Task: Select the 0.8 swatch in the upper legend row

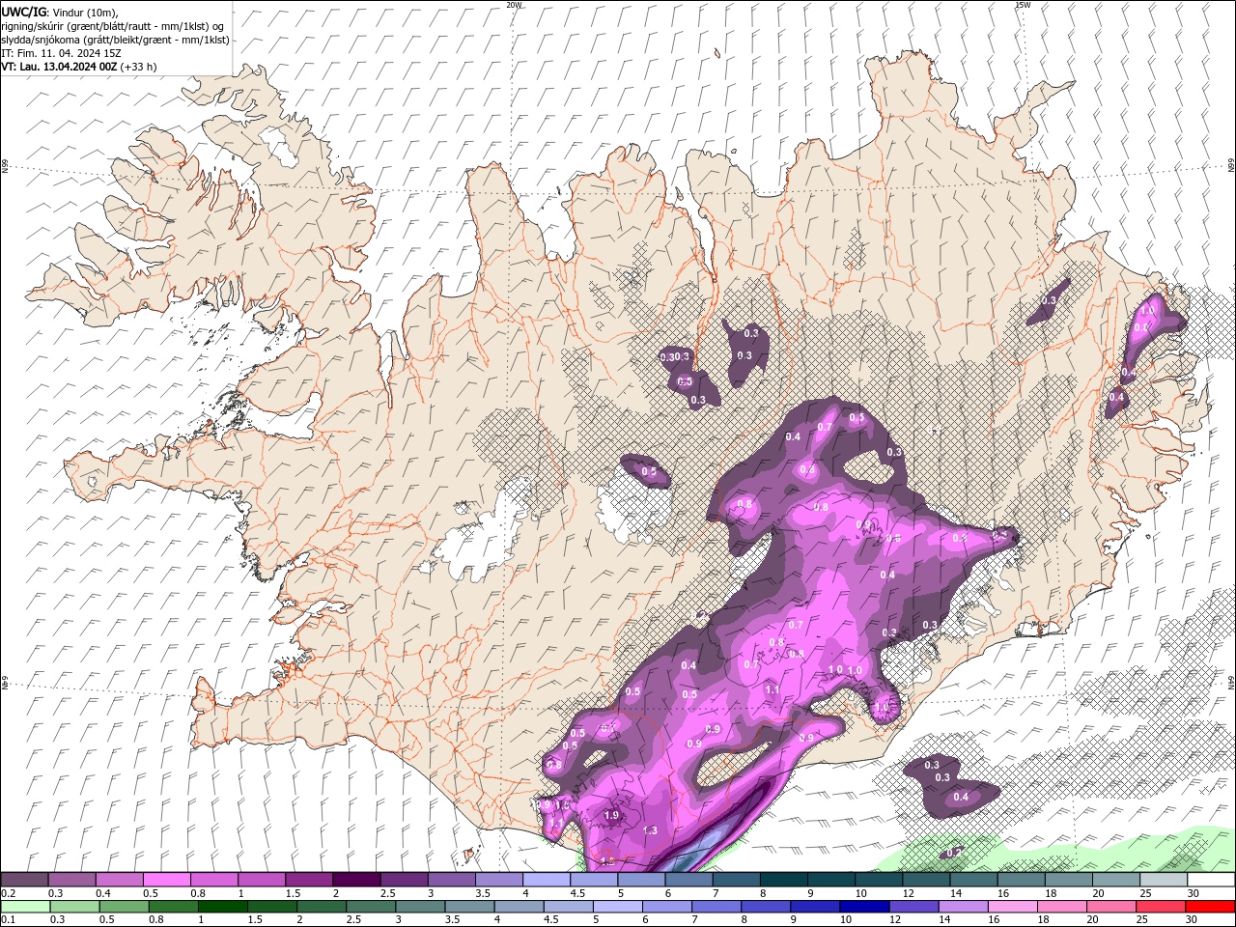Action: 213,880
